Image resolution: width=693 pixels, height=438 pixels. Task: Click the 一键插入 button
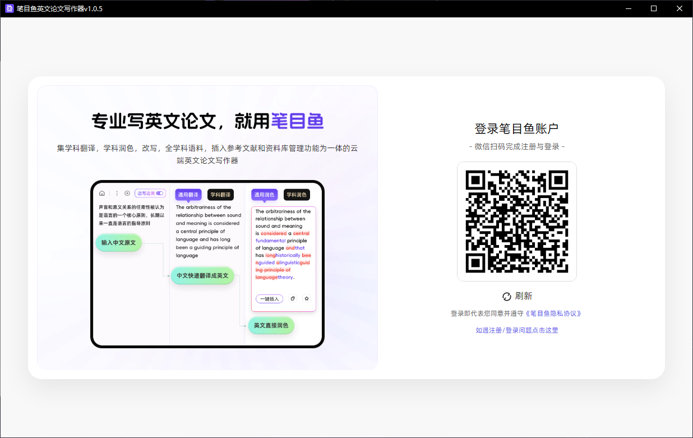tap(270, 298)
